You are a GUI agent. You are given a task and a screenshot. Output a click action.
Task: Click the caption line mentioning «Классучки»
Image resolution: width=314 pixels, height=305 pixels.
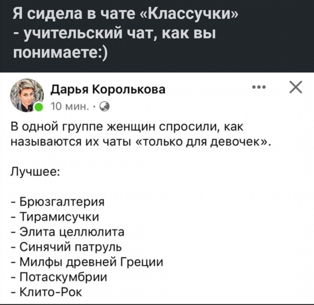click(126, 15)
